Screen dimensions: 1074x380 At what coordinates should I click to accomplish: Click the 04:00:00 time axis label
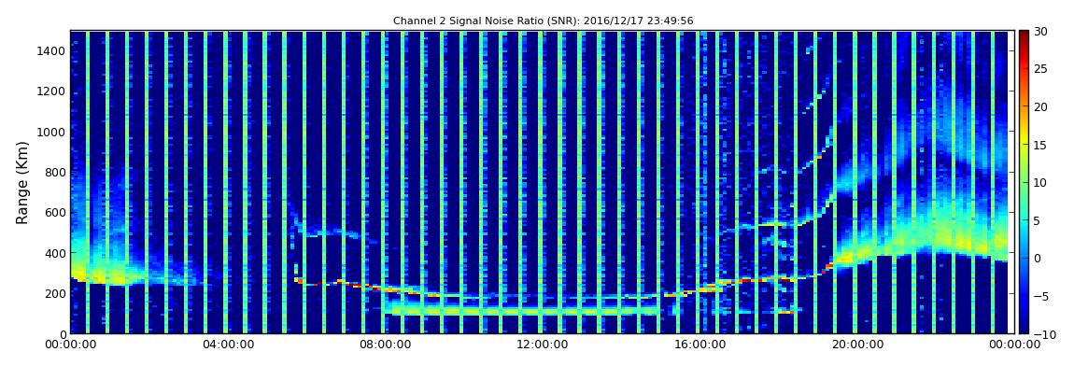pyautogui.click(x=227, y=345)
